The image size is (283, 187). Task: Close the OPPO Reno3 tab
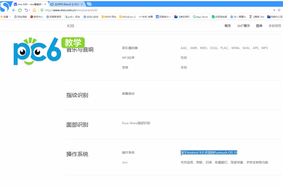pos(82,4)
